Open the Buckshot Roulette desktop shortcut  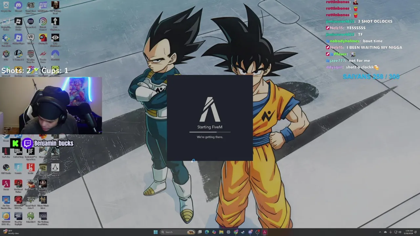click(x=43, y=185)
